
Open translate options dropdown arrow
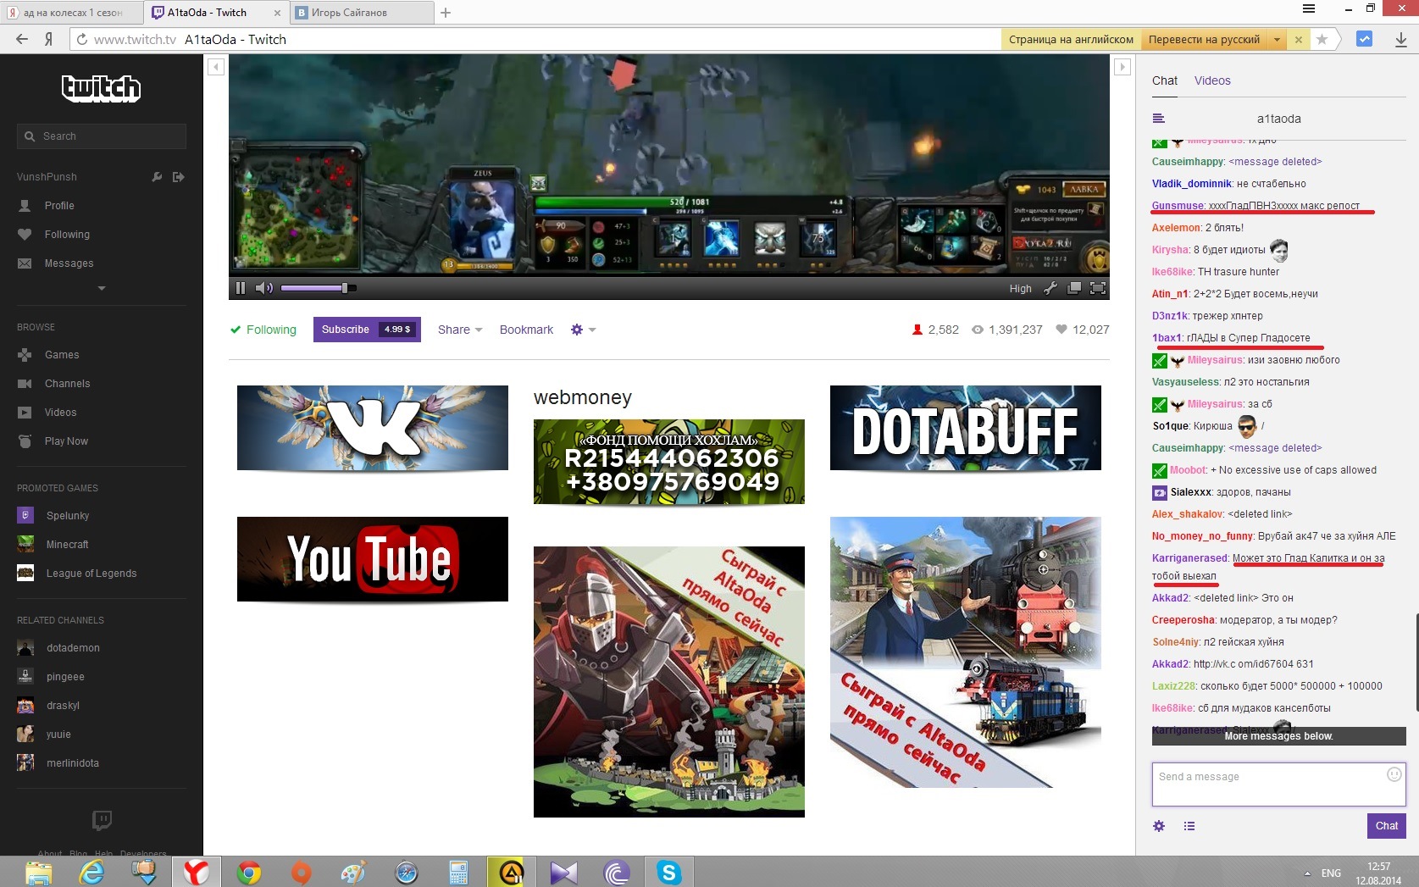tap(1277, 39)
